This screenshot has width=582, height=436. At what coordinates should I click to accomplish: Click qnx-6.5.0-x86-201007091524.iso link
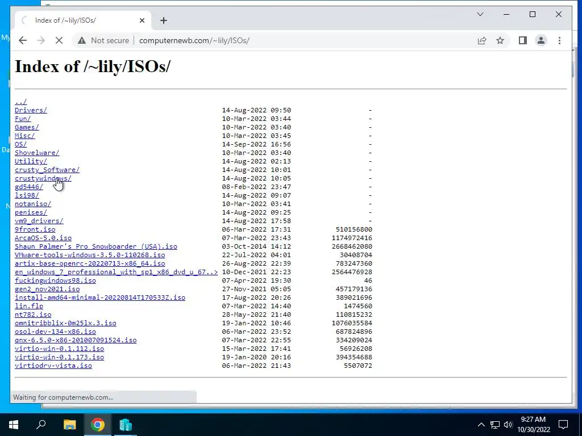point(76,341)
